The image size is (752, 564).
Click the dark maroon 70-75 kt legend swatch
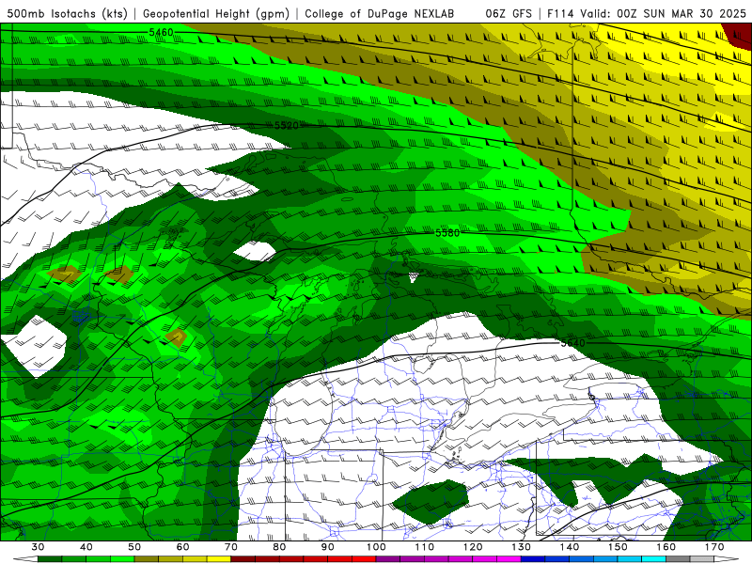tap(243, 559)
